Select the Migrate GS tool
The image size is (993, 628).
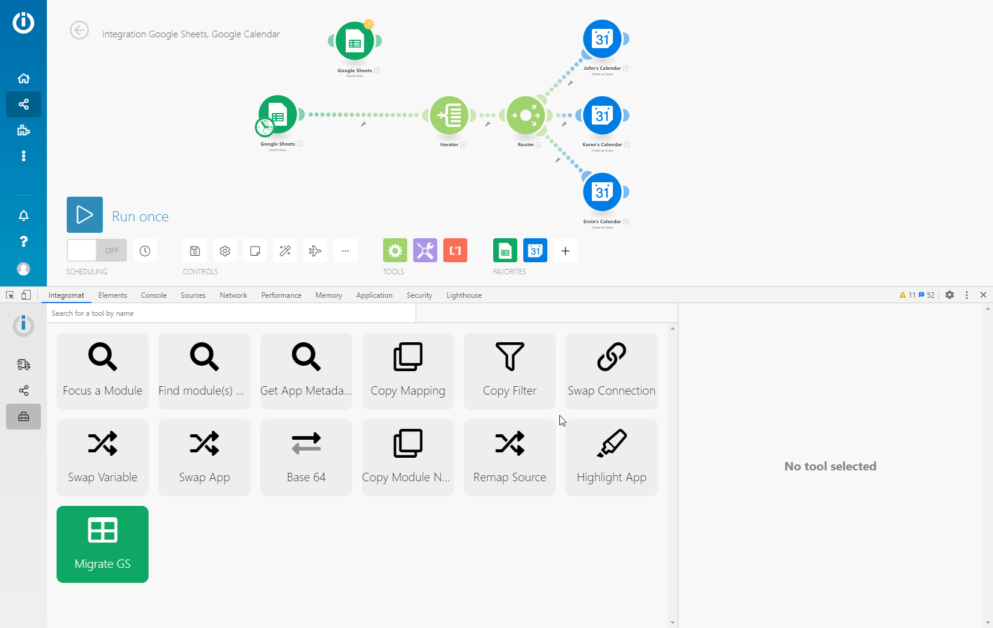click(102, 544)
